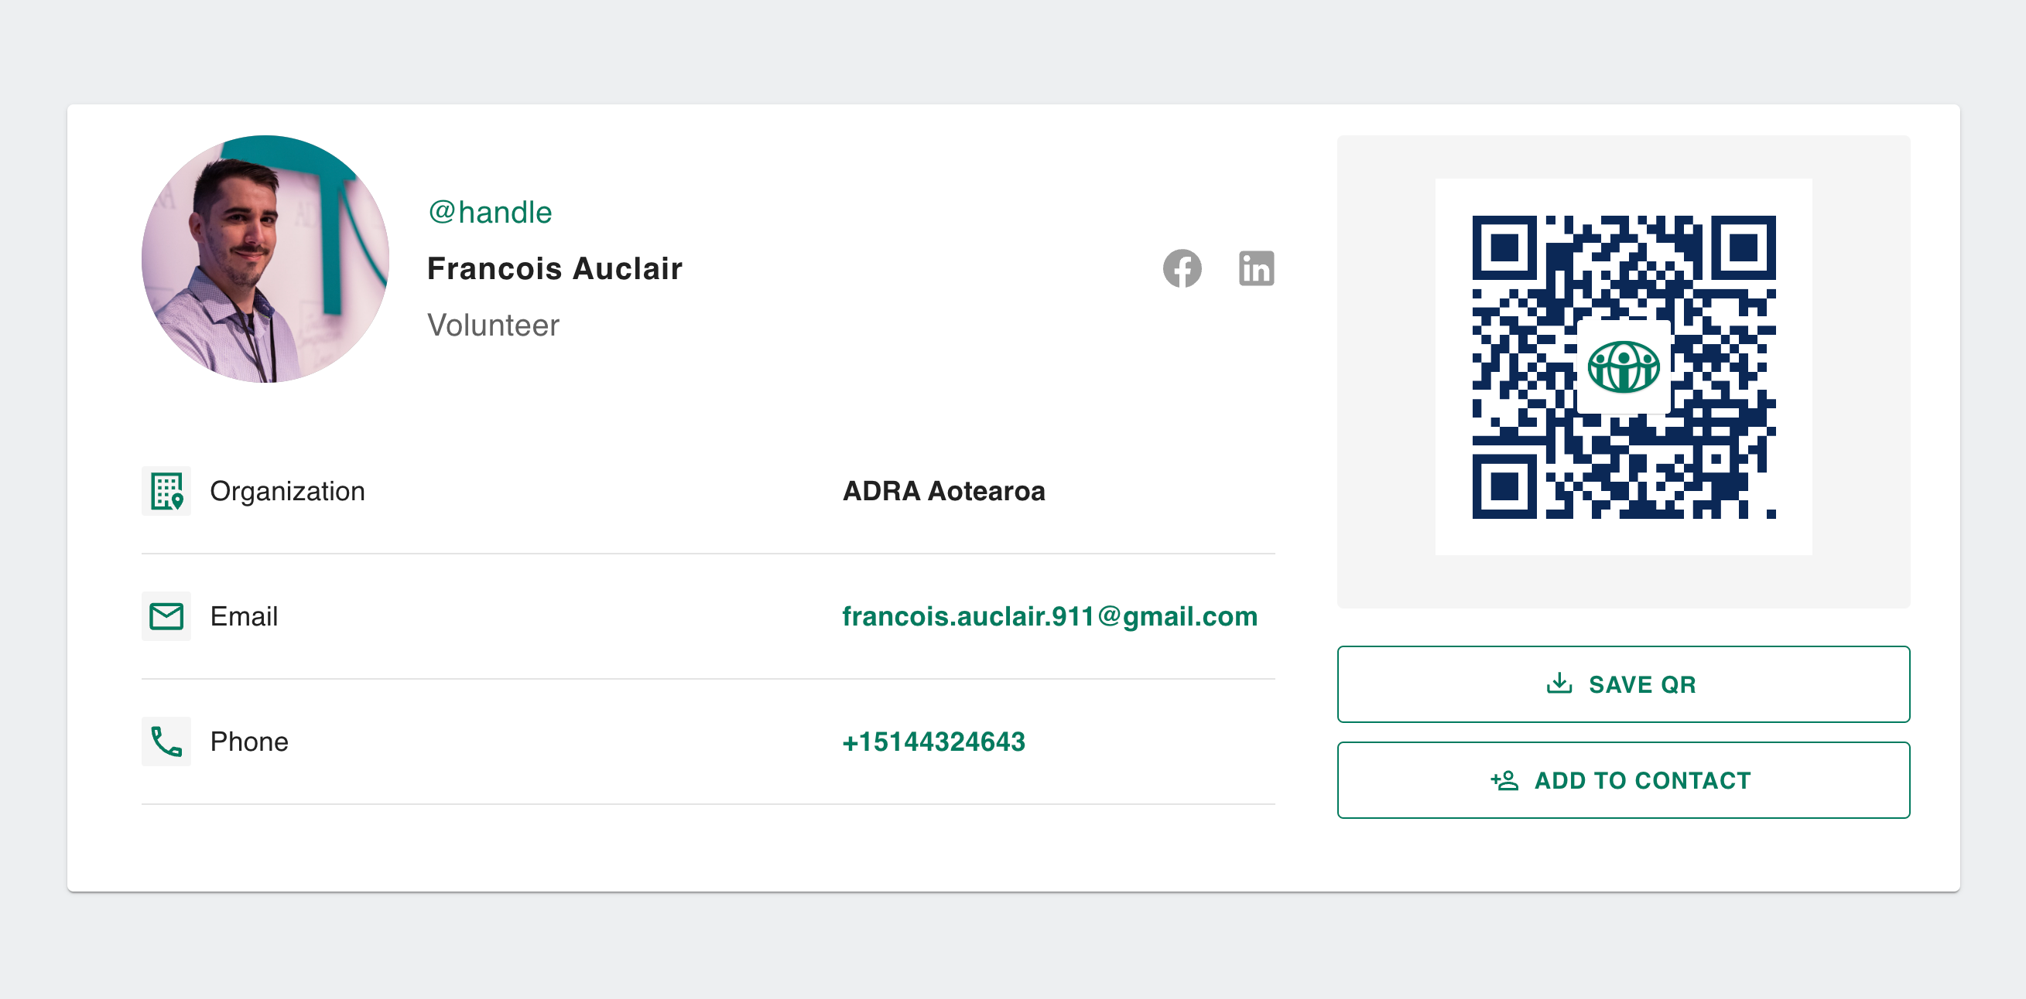Click the Organization building icon
2026x999 pixels.
pos(166,491)
